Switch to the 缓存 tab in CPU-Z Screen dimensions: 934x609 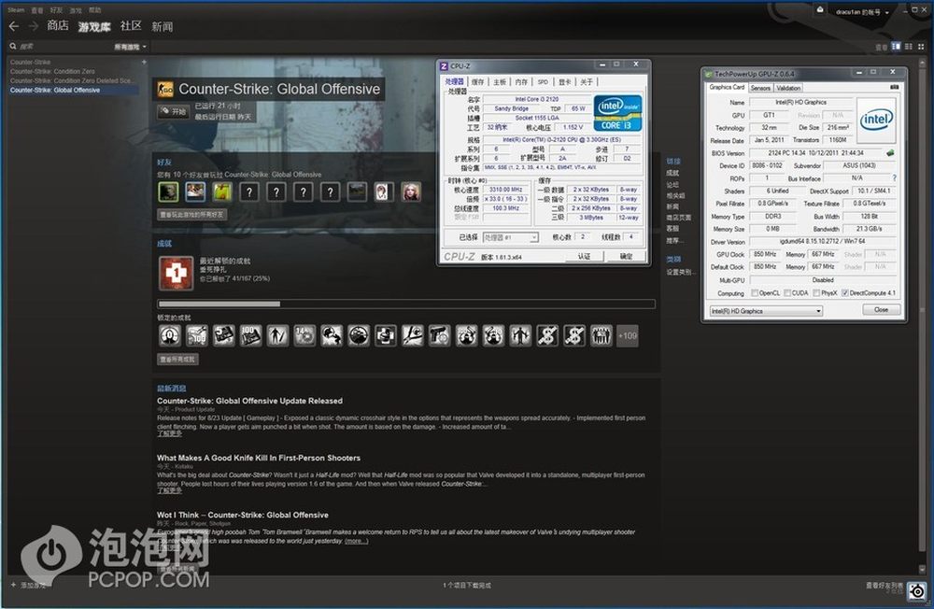(x=477, y=81)
